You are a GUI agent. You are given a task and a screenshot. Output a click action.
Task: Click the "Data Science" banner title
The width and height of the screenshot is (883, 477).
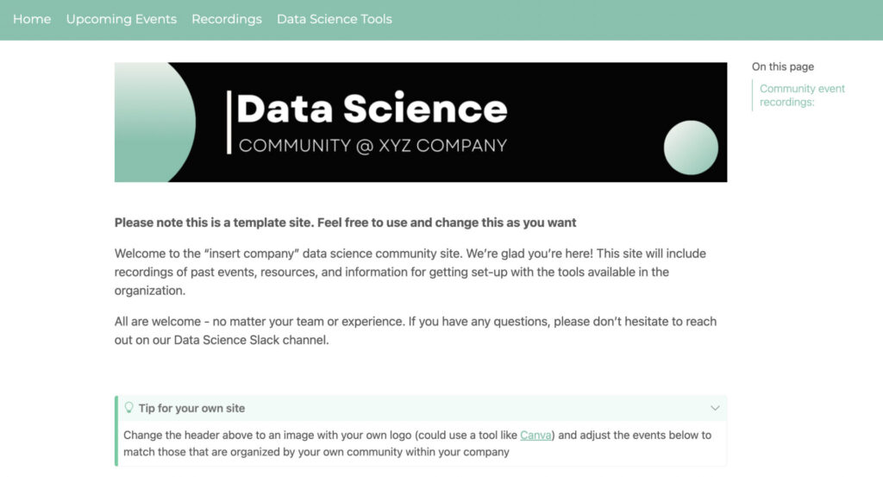[372, 109]
